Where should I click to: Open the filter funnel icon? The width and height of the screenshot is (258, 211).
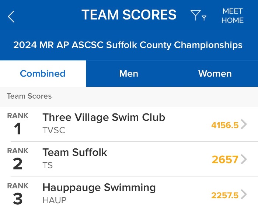[x=198, y=15]
